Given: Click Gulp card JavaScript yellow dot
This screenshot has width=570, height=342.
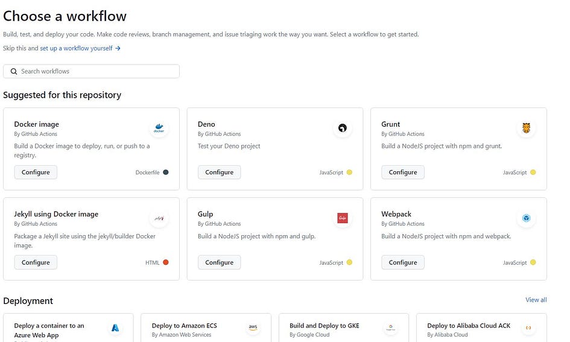Looking at the screenshot, I should (349, 262).
